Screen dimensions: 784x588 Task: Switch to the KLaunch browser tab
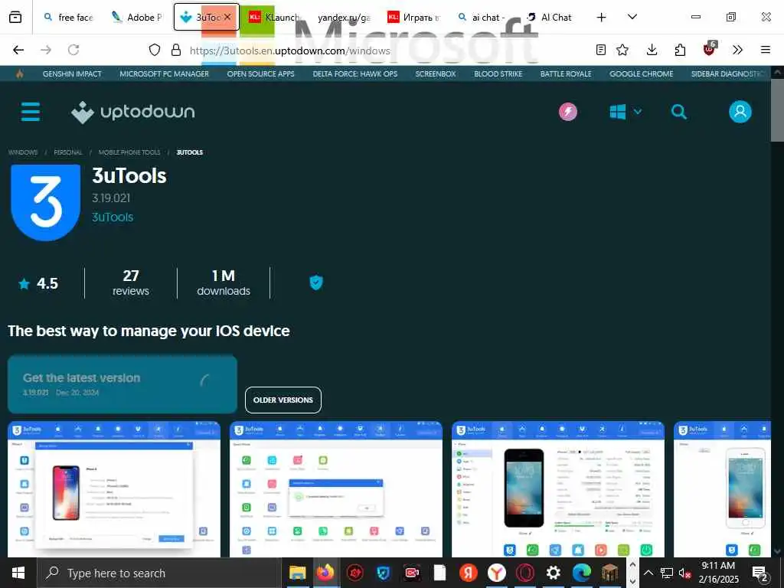(x=274, y=17)
